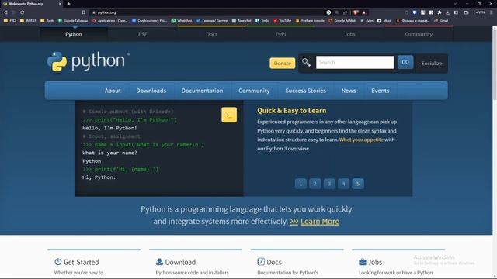Close the Welcome to Python.org tab
The width and height of the screenshot is (497, 279).
click(60, 4)
